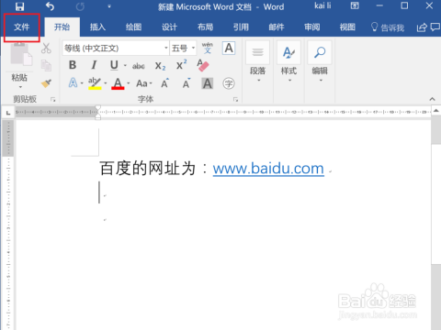Click the Share icon
This screenshot has width=441, height=330.
(422, 27)
